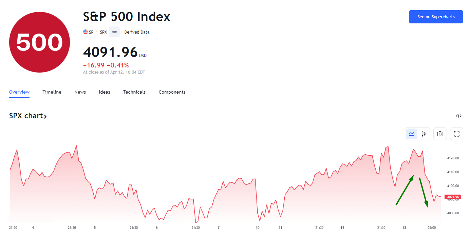This screenshot has width=470, height=236.
Task: Click the 13 date marker on time axis
Action: coord(404,228)
